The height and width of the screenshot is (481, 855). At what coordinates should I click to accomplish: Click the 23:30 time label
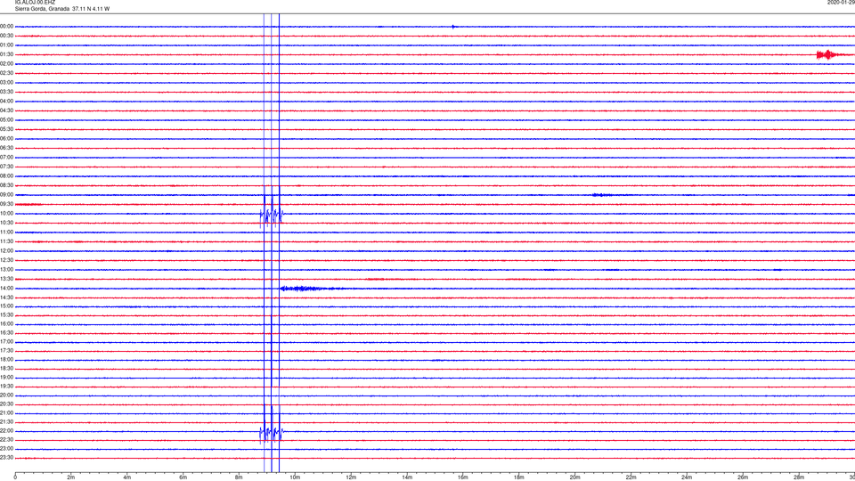point(6,458)
